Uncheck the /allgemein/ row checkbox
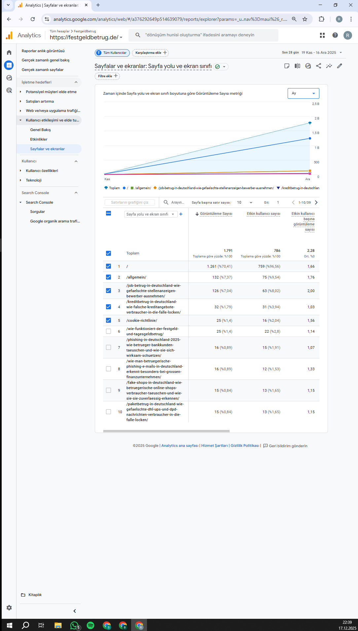The image size is (358, 631). click(x=108, y=277)
